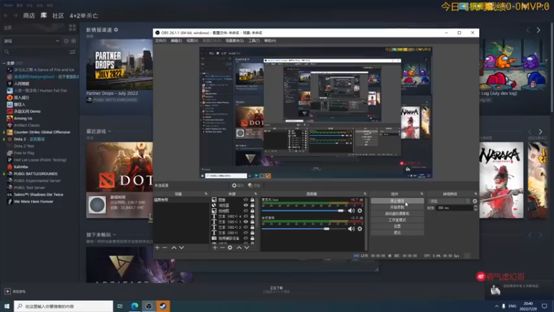
Task: Toggle lock on 文本 (GDI+) 4 source
Action: 252,216
